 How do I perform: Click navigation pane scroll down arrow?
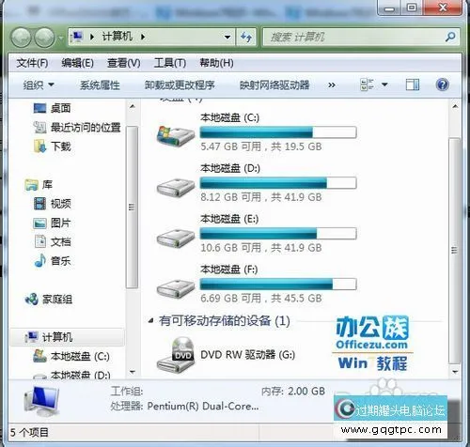(x=133, y=372)
